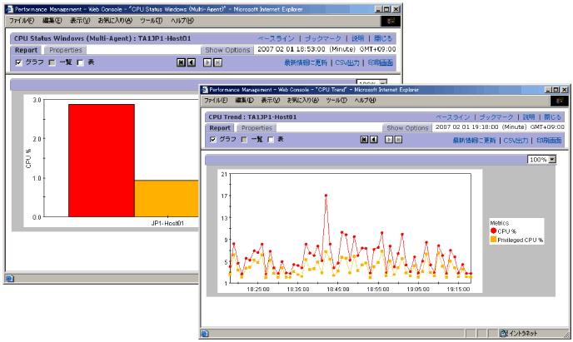Go to last page in CPU Trend window
The image size is (573, 342).
pos(398,140)
